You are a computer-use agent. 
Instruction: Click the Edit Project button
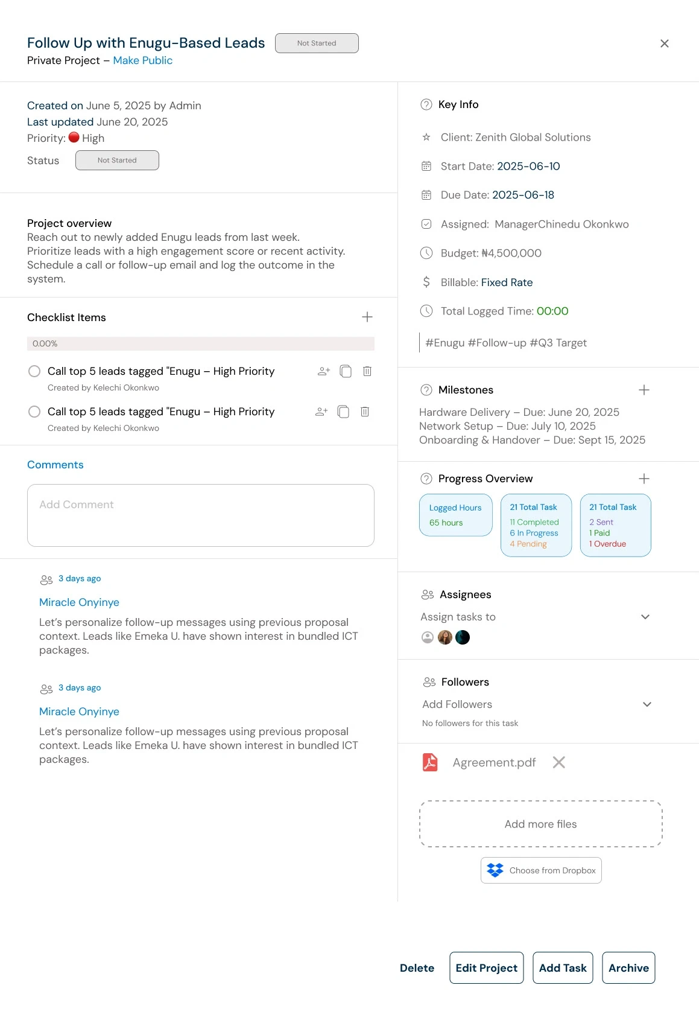click(486, 968)
